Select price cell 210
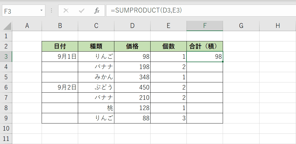The width and height of the screenshot is (296, 144). 132,98
